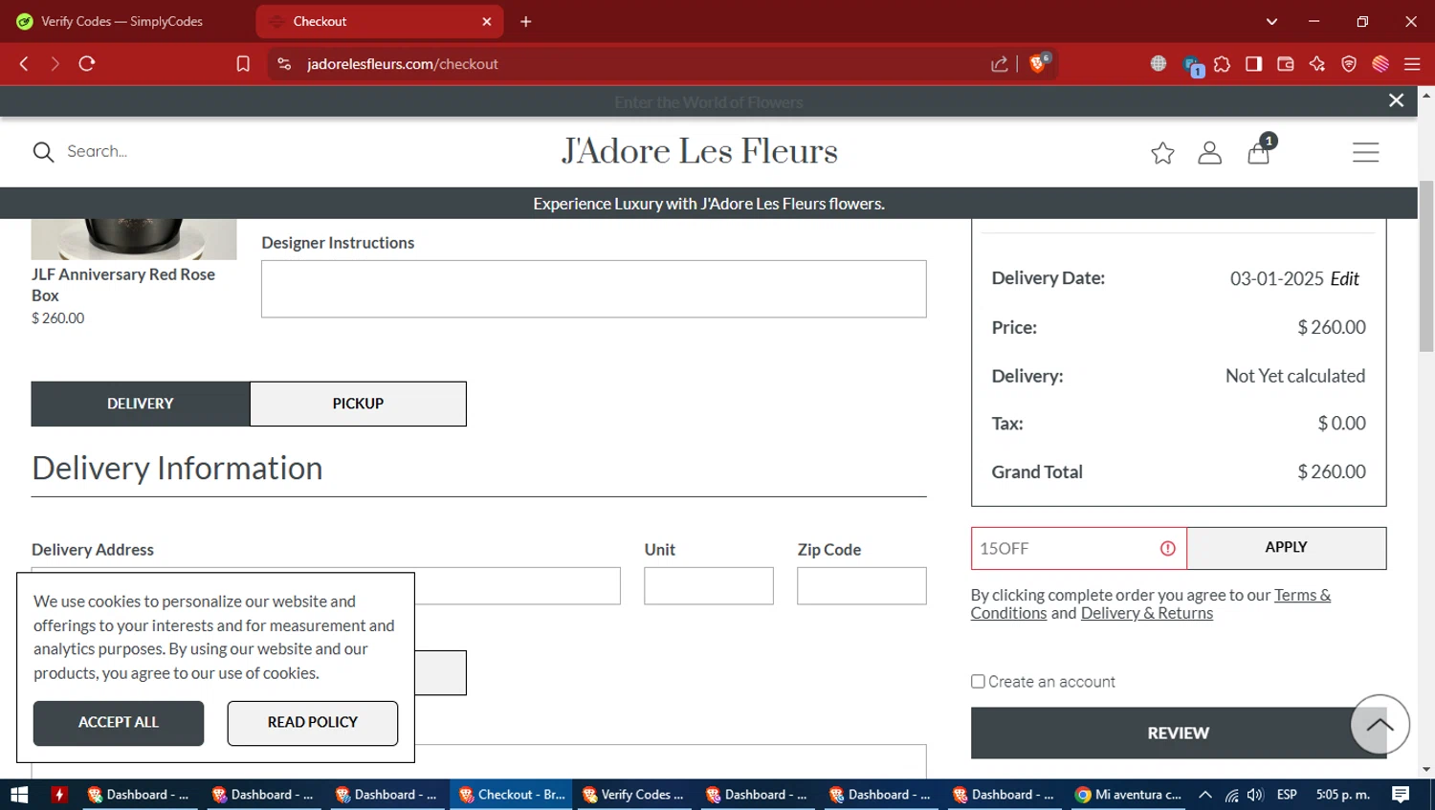Viewport: 1435px width, 810px height.
Task: Click the Delivery Not Yet calculated text
Action: pyautogui.click(x=1295, y=377)
